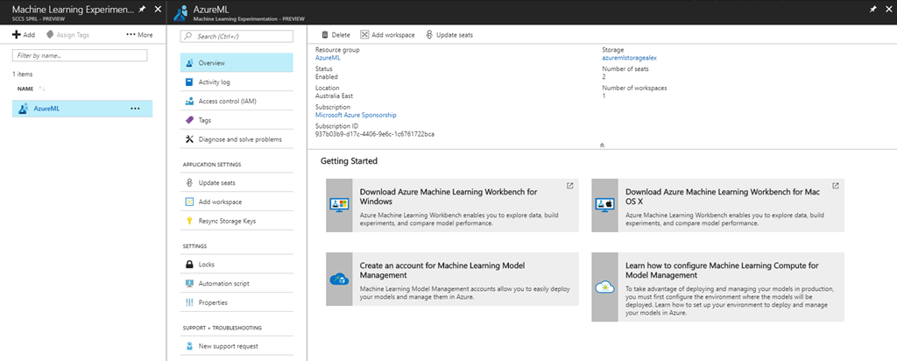Click the Delete trash icon in toolbar

[x=325, y=35]
